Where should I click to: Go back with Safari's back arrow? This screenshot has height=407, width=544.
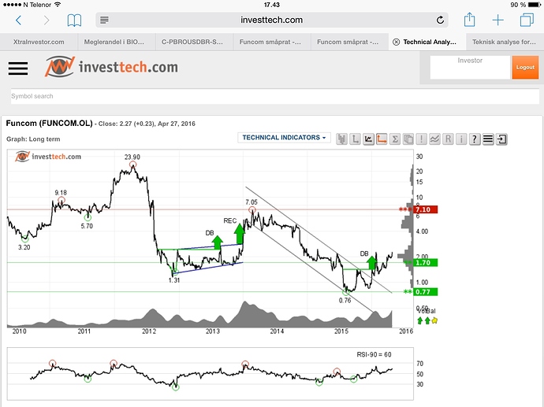click(x=19, y=20)
